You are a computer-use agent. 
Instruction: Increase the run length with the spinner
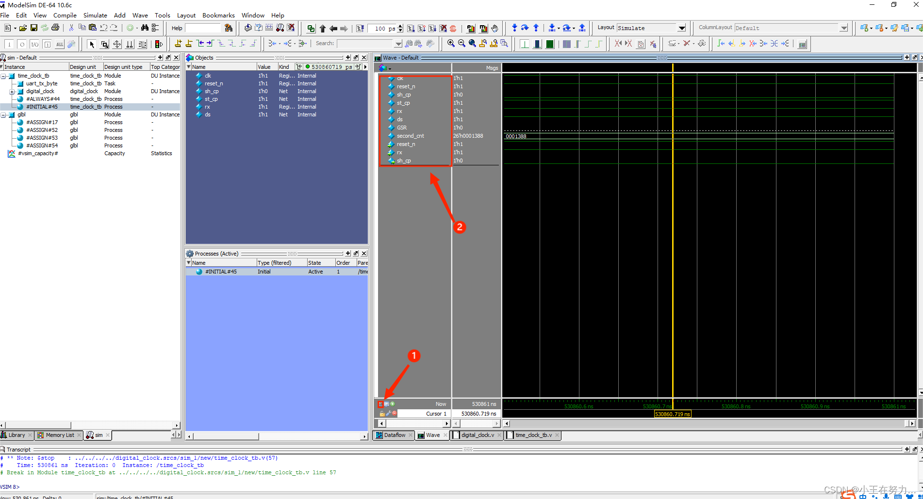click(400, 26)
